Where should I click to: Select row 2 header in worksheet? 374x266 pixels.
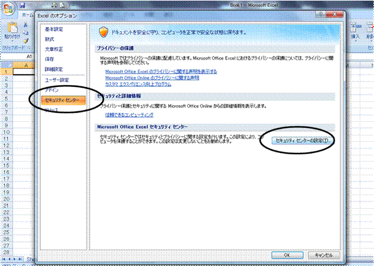click(x=7, y=78)
